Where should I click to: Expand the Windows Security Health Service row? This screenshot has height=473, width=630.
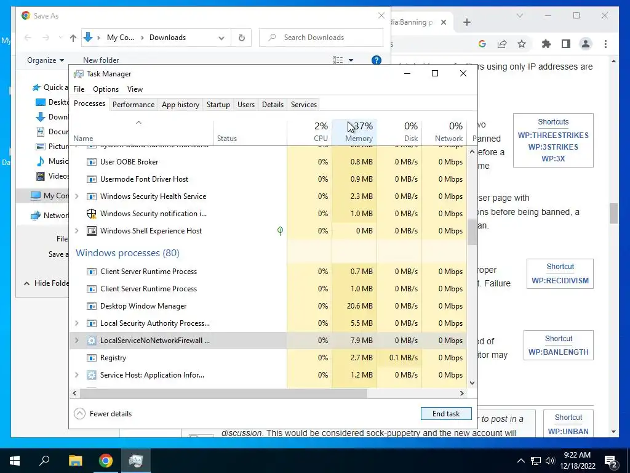[x=77, y=196]
